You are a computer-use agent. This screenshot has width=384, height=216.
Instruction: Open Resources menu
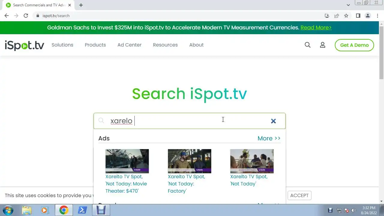click(165, 45)
